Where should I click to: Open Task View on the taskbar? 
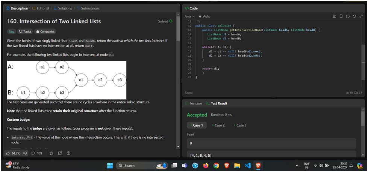174,166
